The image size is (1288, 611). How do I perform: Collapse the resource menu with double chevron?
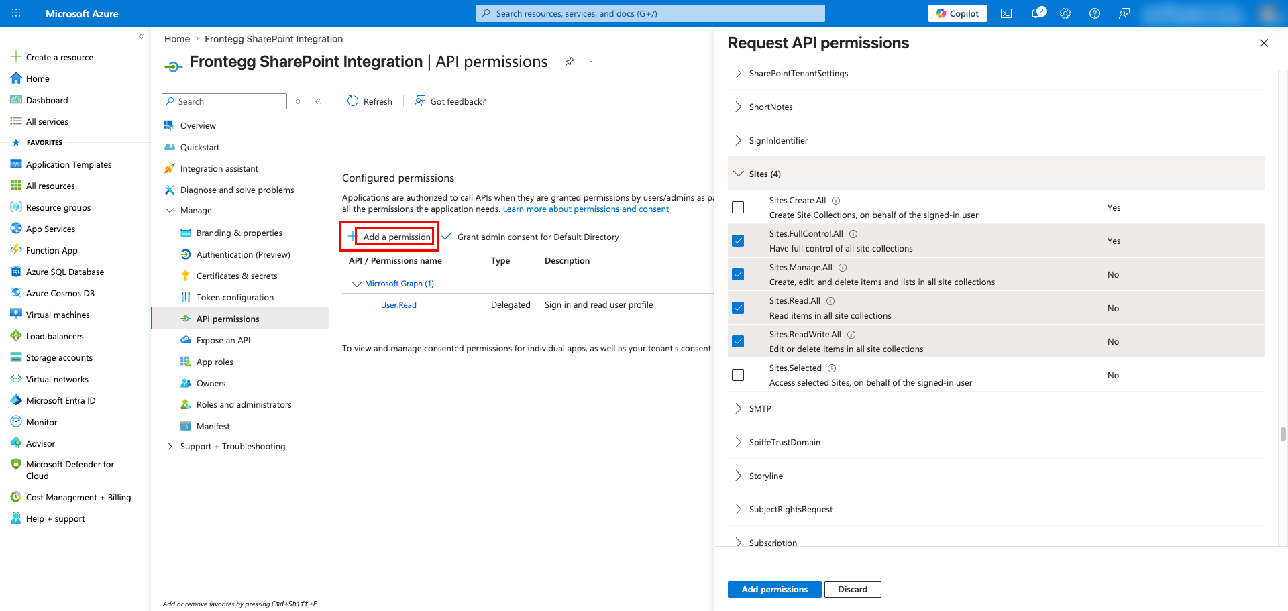(x=318, y=101)
